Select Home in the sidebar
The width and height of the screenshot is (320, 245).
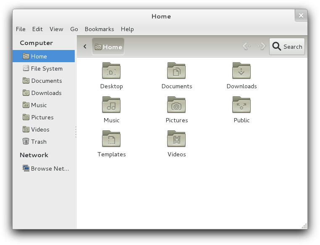(44, 56)
